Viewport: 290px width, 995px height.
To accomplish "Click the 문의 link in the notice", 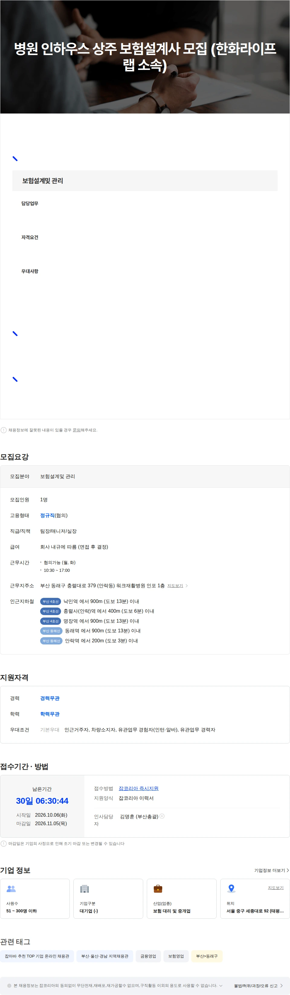I will coord(77,430).
